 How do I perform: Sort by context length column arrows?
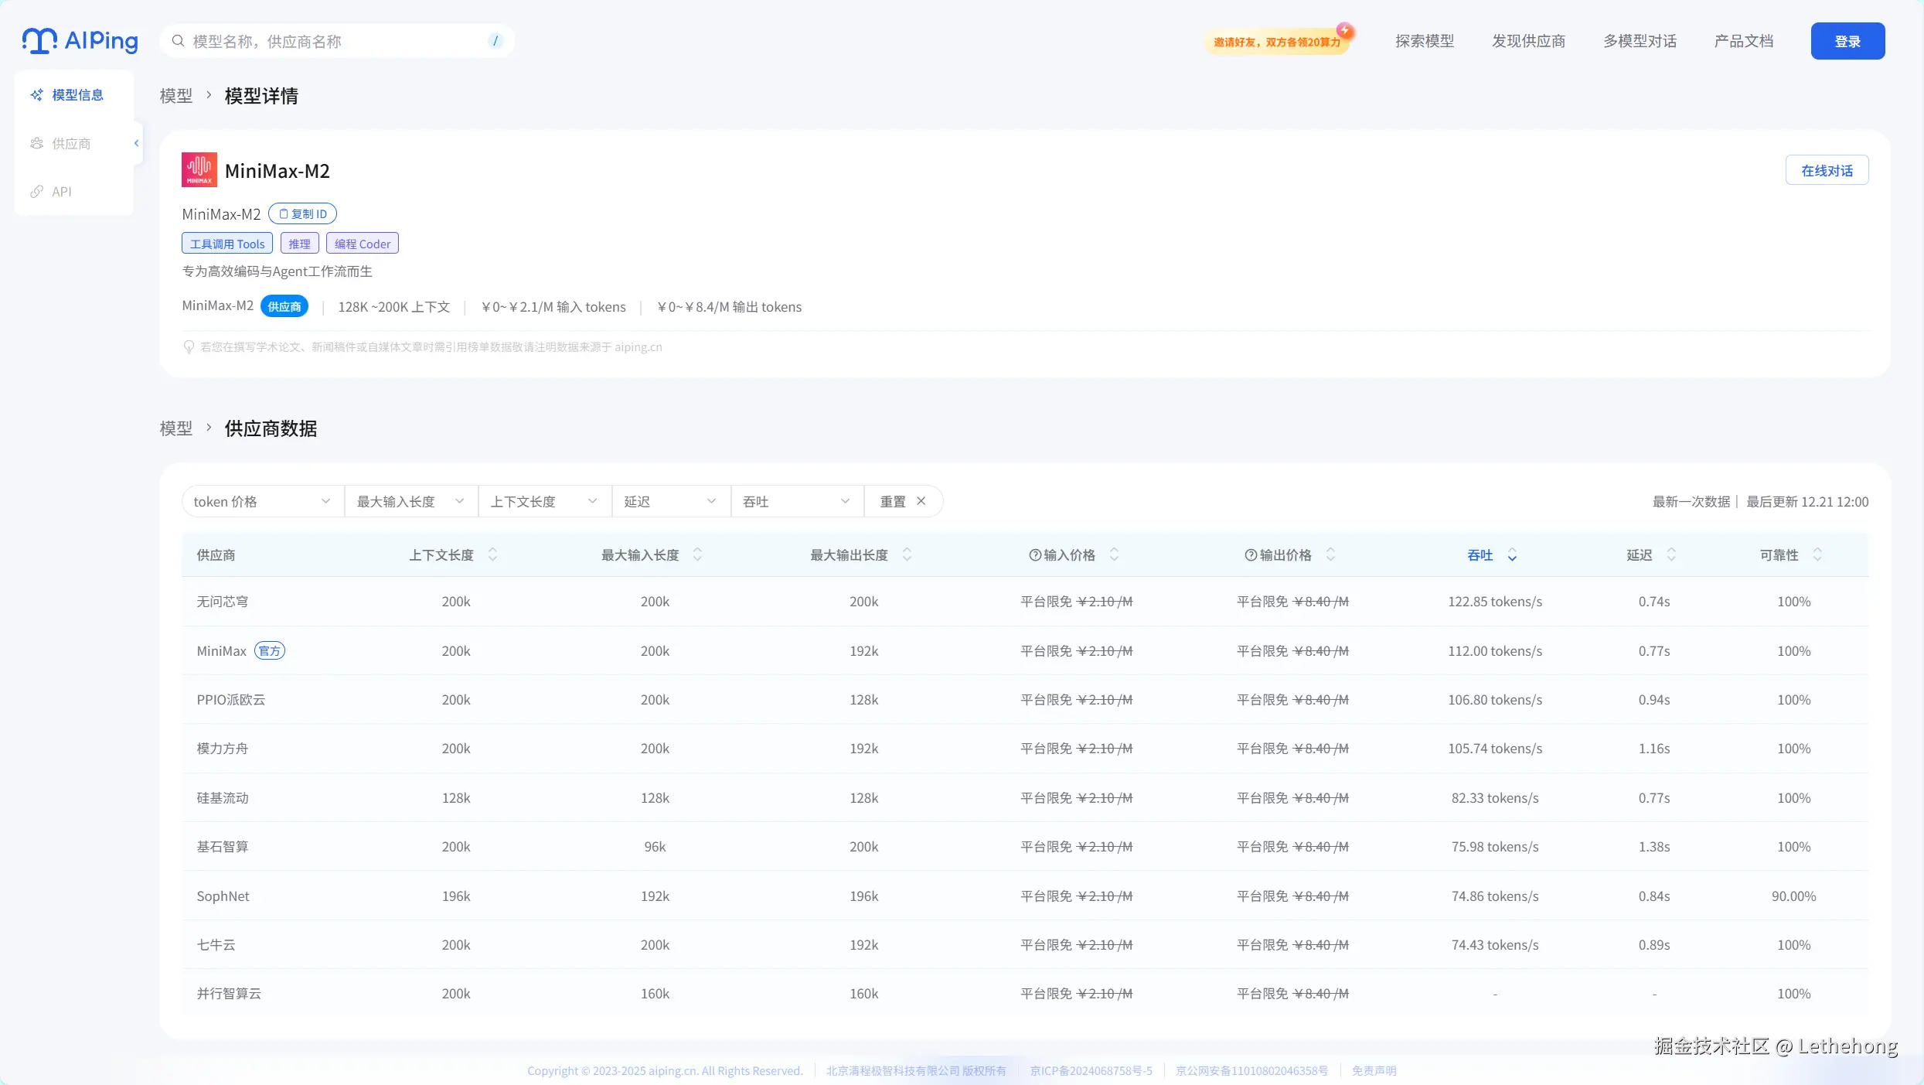pyautogui.click(x=492, y=555)
